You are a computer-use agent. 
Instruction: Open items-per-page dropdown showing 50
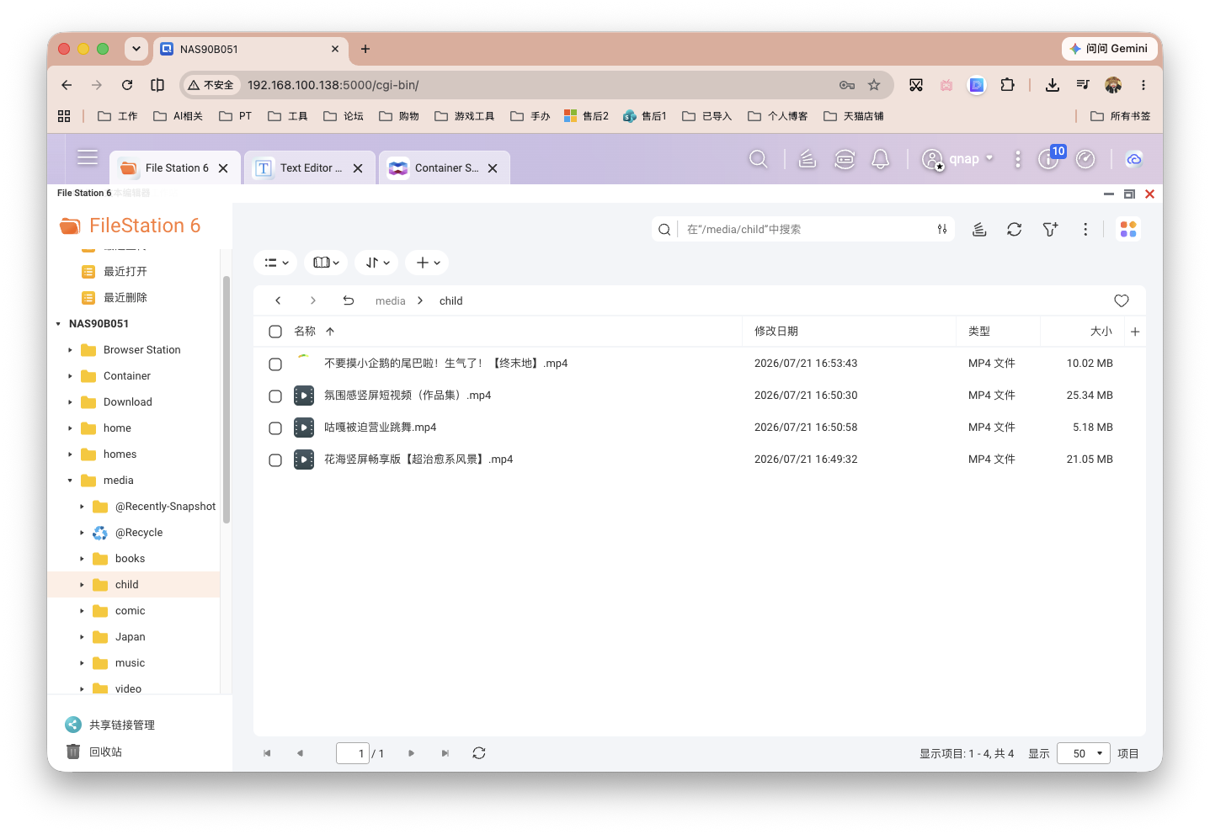(x=1084, y=753)
